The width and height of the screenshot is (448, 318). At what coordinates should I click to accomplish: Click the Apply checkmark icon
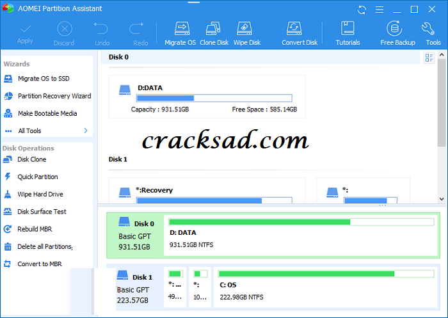pyautogui.click(x=26, y=29)
